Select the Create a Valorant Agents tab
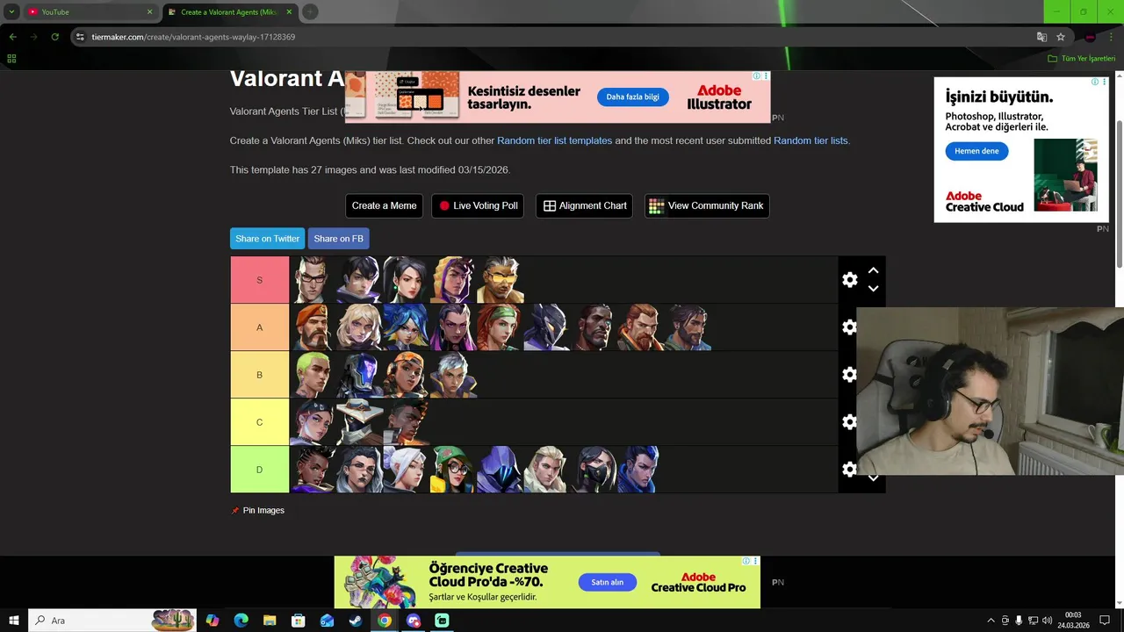The height and width of the screenshot is (632, 1124). (230, 12)
